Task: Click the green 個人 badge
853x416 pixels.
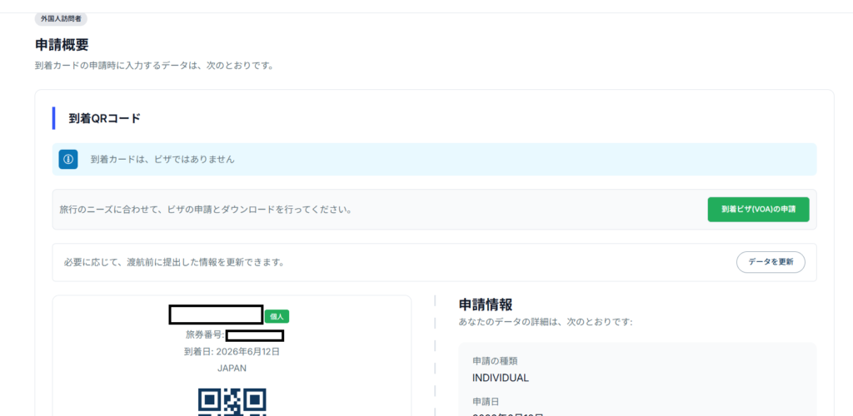Action: [277, 317]
